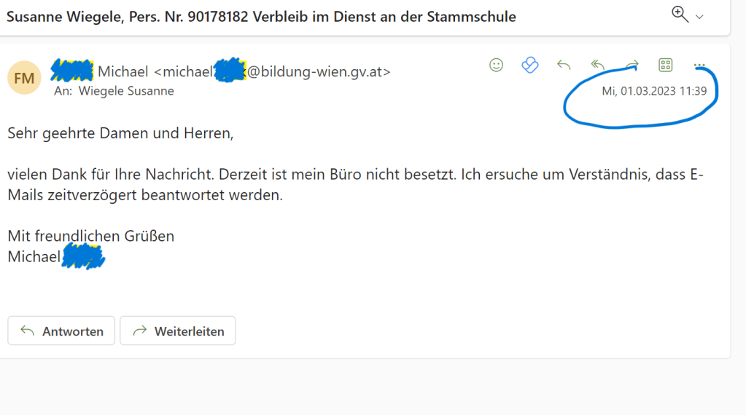Click the 'Mit freundlichen Grüßen' closing line

[x=90, y=237]
